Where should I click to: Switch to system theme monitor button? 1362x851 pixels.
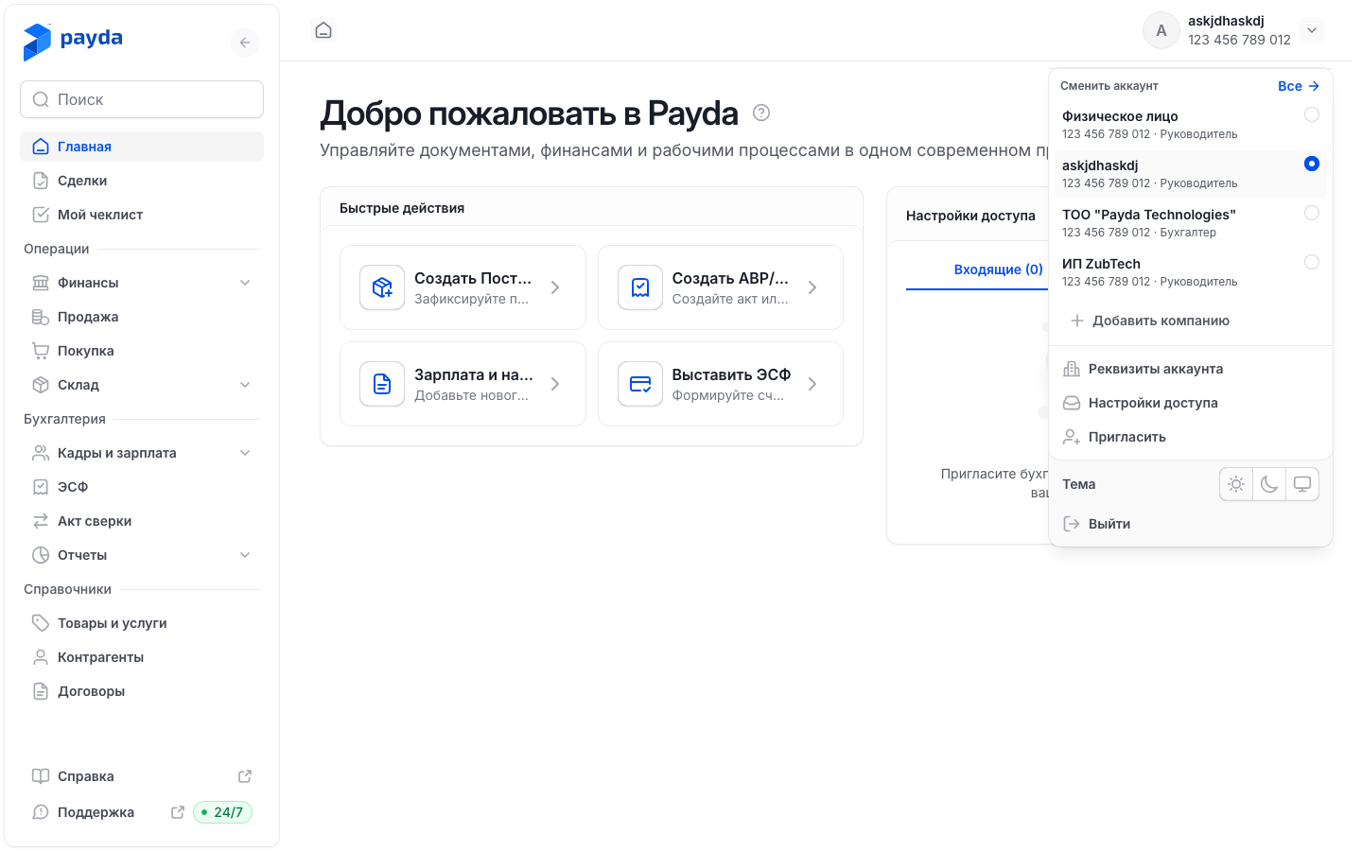click(x=1302, y=484)
